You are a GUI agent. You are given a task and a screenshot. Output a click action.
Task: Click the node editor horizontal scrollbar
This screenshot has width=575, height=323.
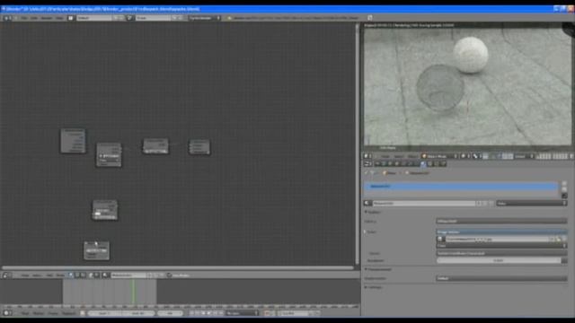pyautogui.click(x=178, y=267)
